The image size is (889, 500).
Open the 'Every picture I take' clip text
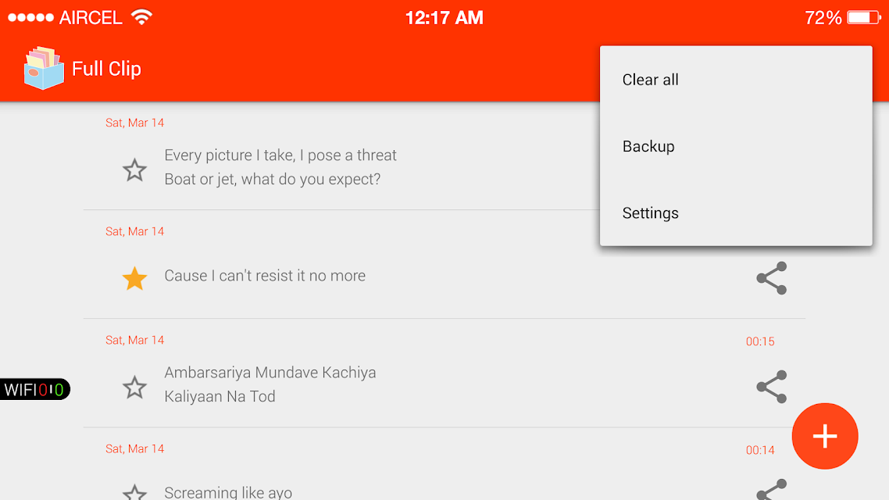pyautogui.click(x=280, y=167)
